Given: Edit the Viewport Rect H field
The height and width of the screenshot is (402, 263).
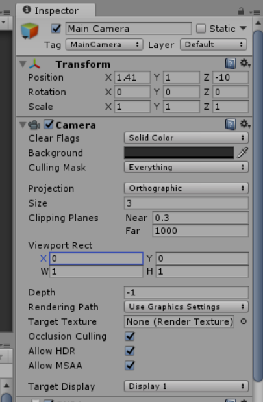Looking at the screenshot, I should coord(202,271).
